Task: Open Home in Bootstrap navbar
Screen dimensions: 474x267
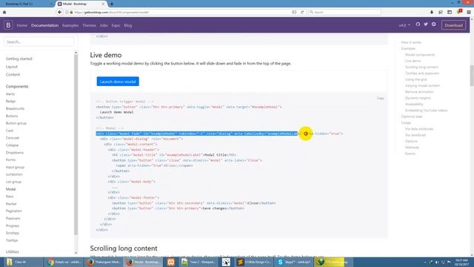Action: (x=21, y=25)
